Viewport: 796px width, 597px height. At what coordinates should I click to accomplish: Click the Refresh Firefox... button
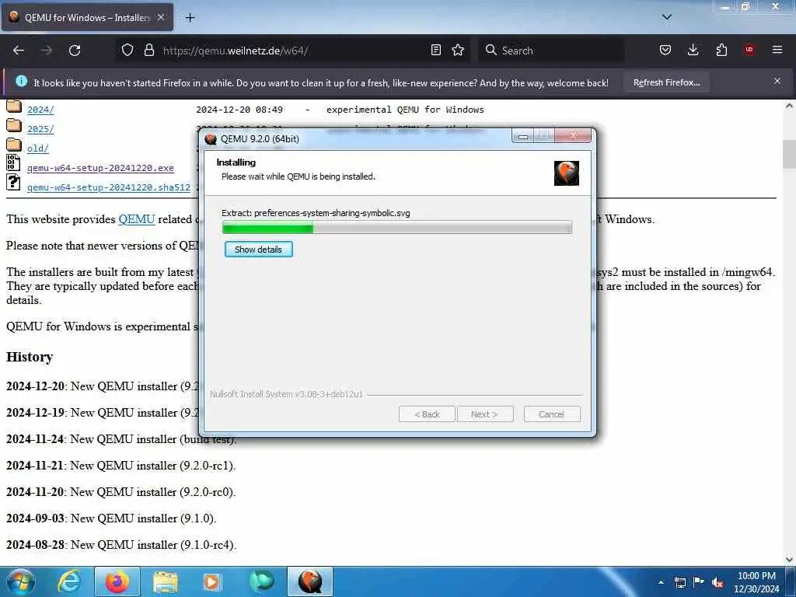coord(666,82)
